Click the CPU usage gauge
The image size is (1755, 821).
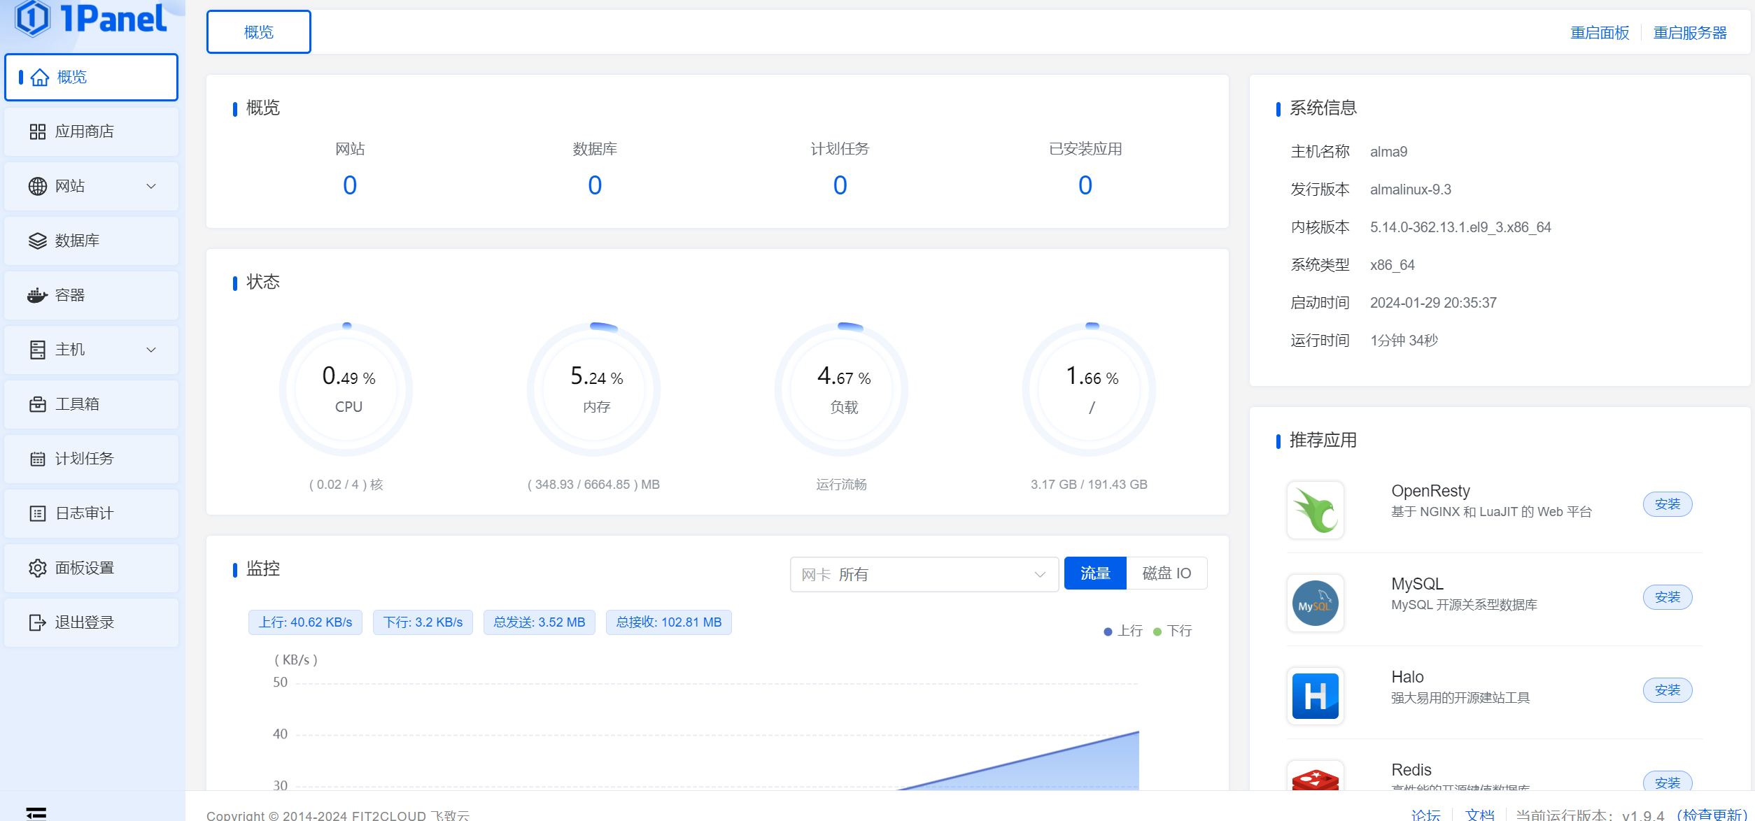pos(346,390)
